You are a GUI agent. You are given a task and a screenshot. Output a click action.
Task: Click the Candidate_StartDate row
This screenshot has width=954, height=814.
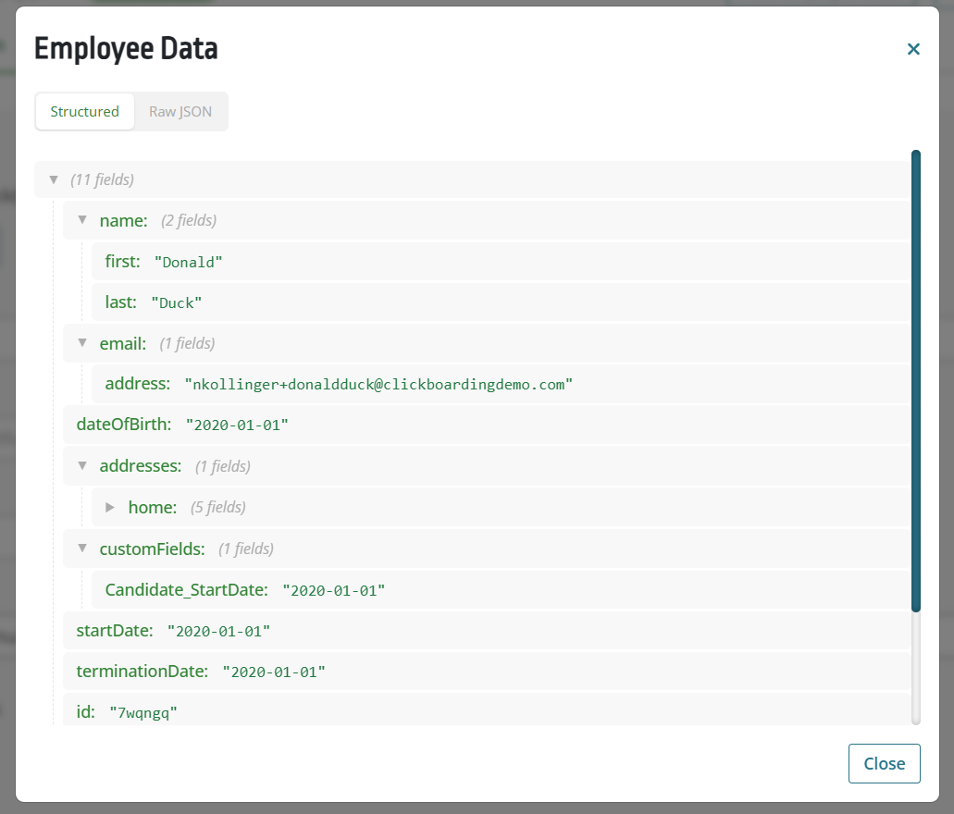tap(501, 589)
